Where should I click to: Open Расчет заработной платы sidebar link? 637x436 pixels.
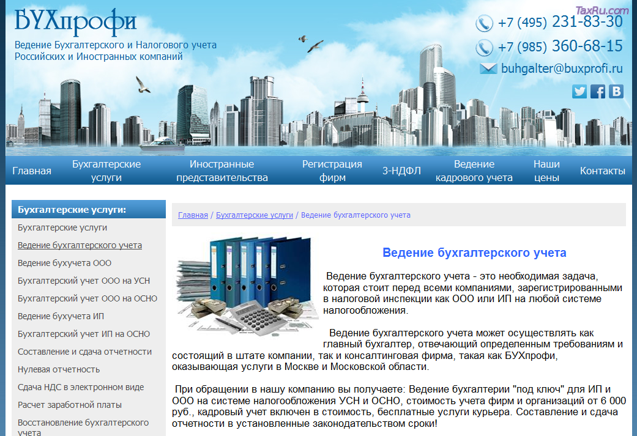[x=70, y=405]
